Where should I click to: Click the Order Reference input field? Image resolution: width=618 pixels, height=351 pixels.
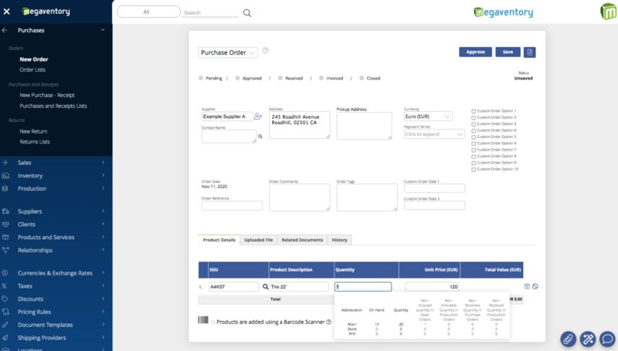tap(232, 205)
